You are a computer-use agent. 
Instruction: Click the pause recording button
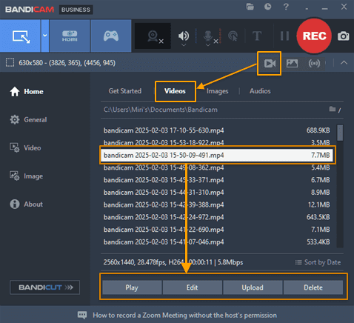284,36
